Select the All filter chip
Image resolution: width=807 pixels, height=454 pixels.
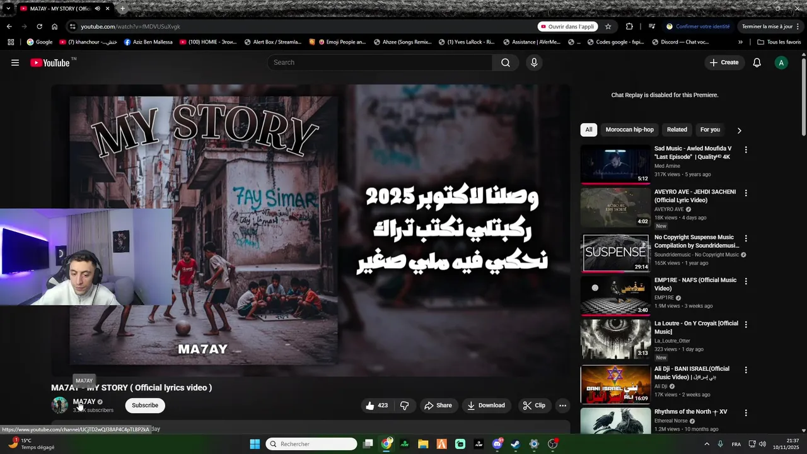(x=589, y=130)
